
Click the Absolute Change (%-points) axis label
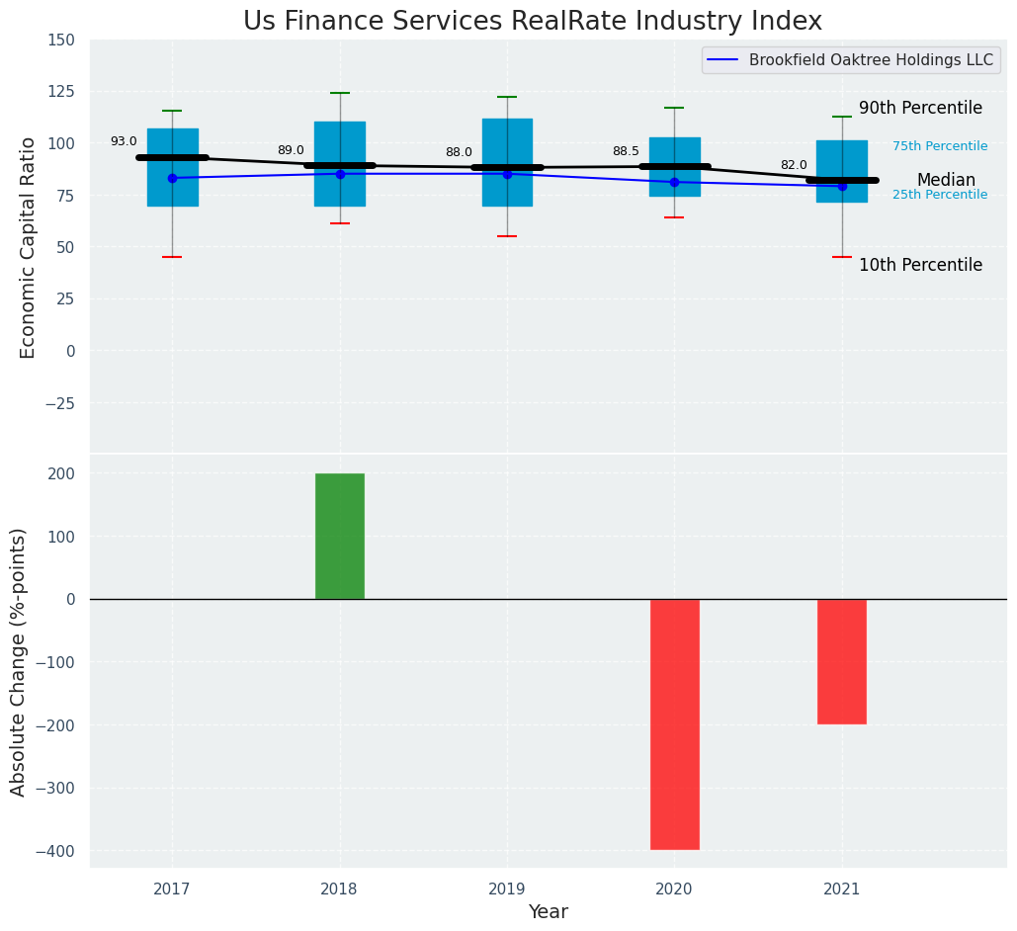click(x=19, y=661)
